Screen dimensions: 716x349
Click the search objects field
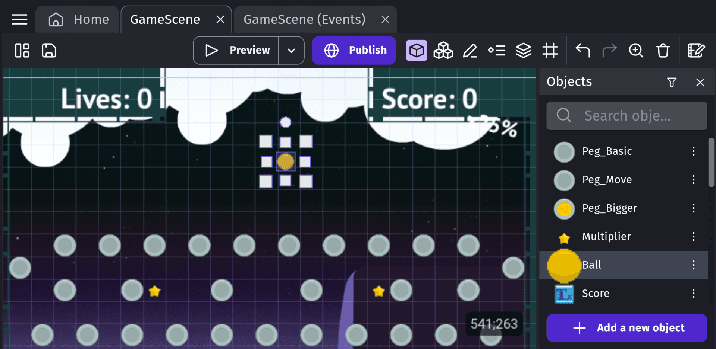click(x=626, y=116)
